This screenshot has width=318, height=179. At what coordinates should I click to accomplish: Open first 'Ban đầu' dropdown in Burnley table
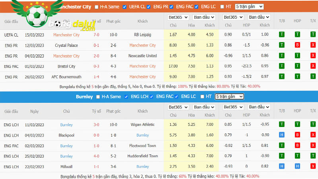[204, 107]
